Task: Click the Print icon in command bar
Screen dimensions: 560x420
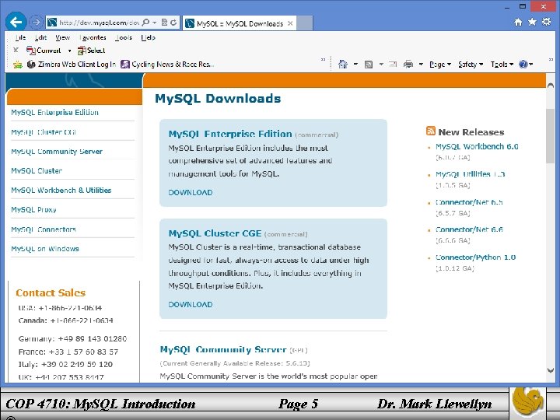Action: pos(408,65)
